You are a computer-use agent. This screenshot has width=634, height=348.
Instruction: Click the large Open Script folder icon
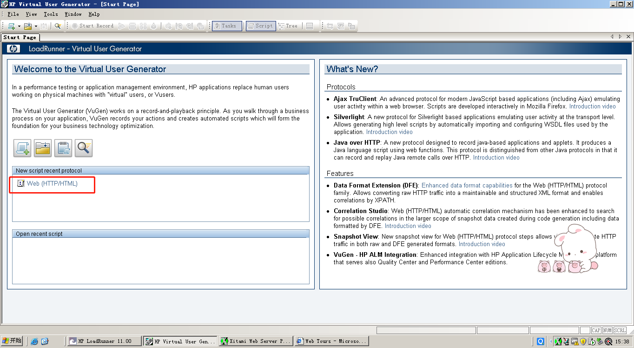tap(43, 148)
